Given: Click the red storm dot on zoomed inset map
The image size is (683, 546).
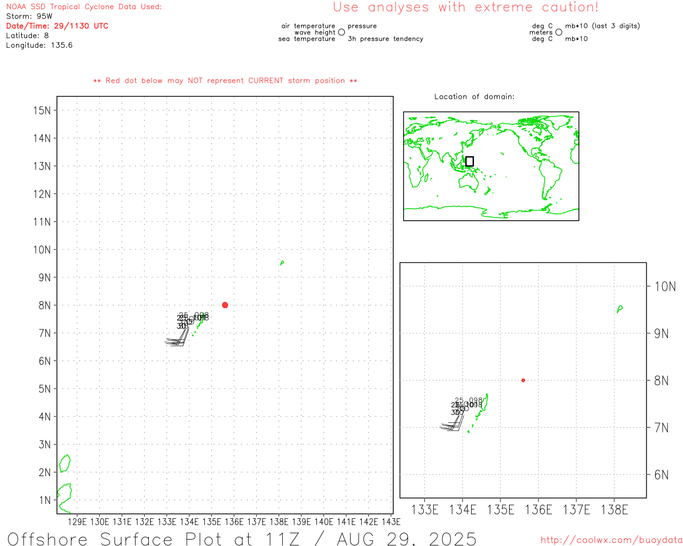Looking at the screenshot, I should [x=523, y=380].
